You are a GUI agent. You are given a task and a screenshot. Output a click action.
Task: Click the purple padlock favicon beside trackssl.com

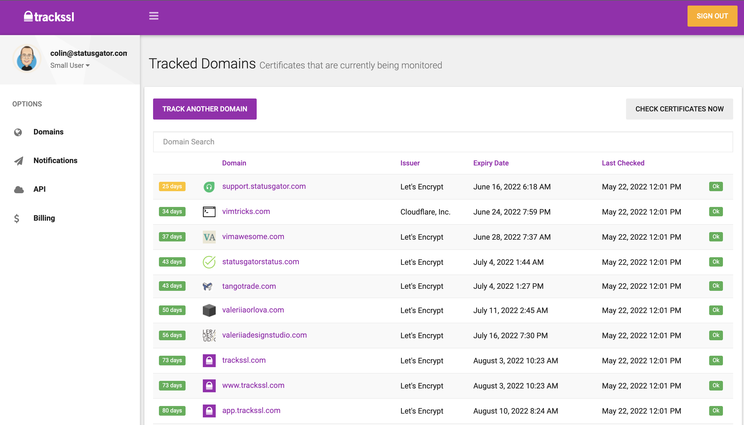[x=209, y=361]
